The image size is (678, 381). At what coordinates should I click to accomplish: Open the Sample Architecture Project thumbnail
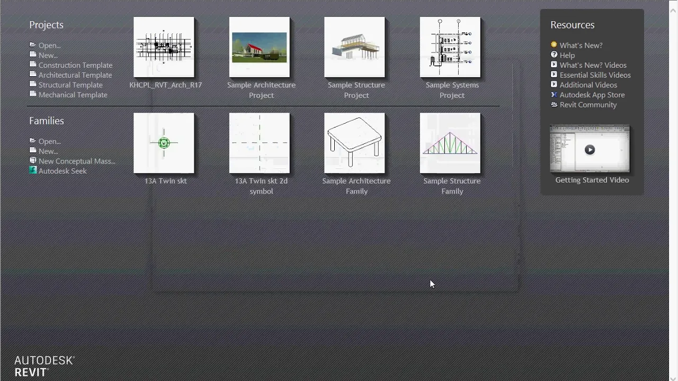pyautogui.click(x=260, y=47)
